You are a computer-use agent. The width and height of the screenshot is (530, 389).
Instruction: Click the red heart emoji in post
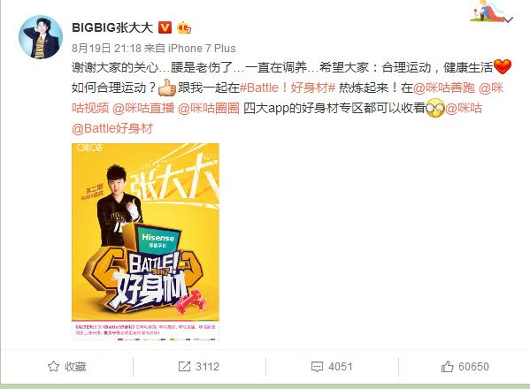point(503,66)
